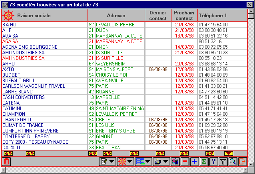Select the CHAMPION company name
The image size is (255, 174).
(x=14, y=114)
